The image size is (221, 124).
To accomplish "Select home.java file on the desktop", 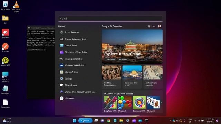I will pos(6,90).
